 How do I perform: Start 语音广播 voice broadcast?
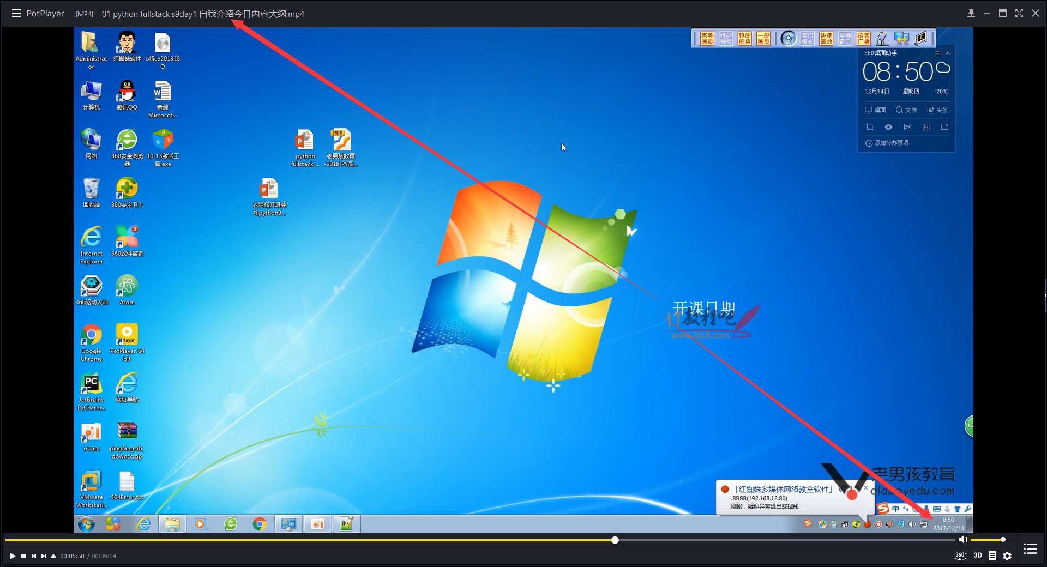point(863,38)
